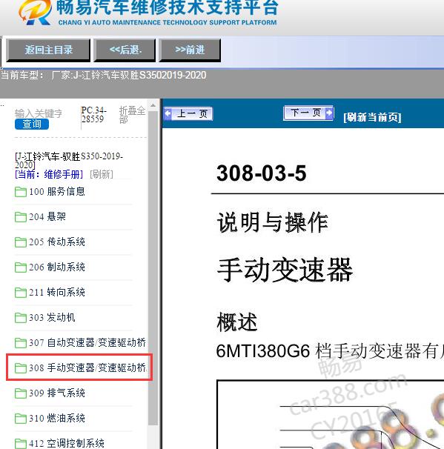The image size is (444, 449).
Task: Expand 309 排气系统 tree item
Action: (57, 393)
